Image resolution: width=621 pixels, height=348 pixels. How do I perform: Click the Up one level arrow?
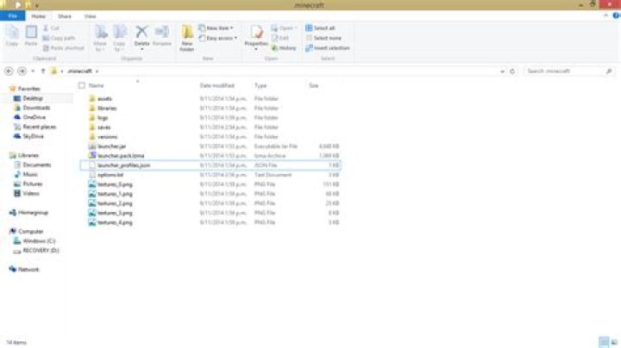[x=43, y=71]
